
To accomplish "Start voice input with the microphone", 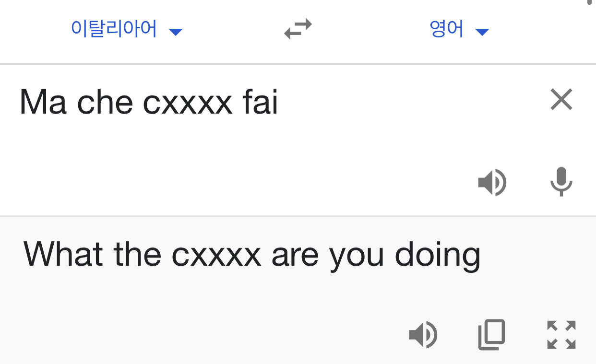I will (560, 183).
